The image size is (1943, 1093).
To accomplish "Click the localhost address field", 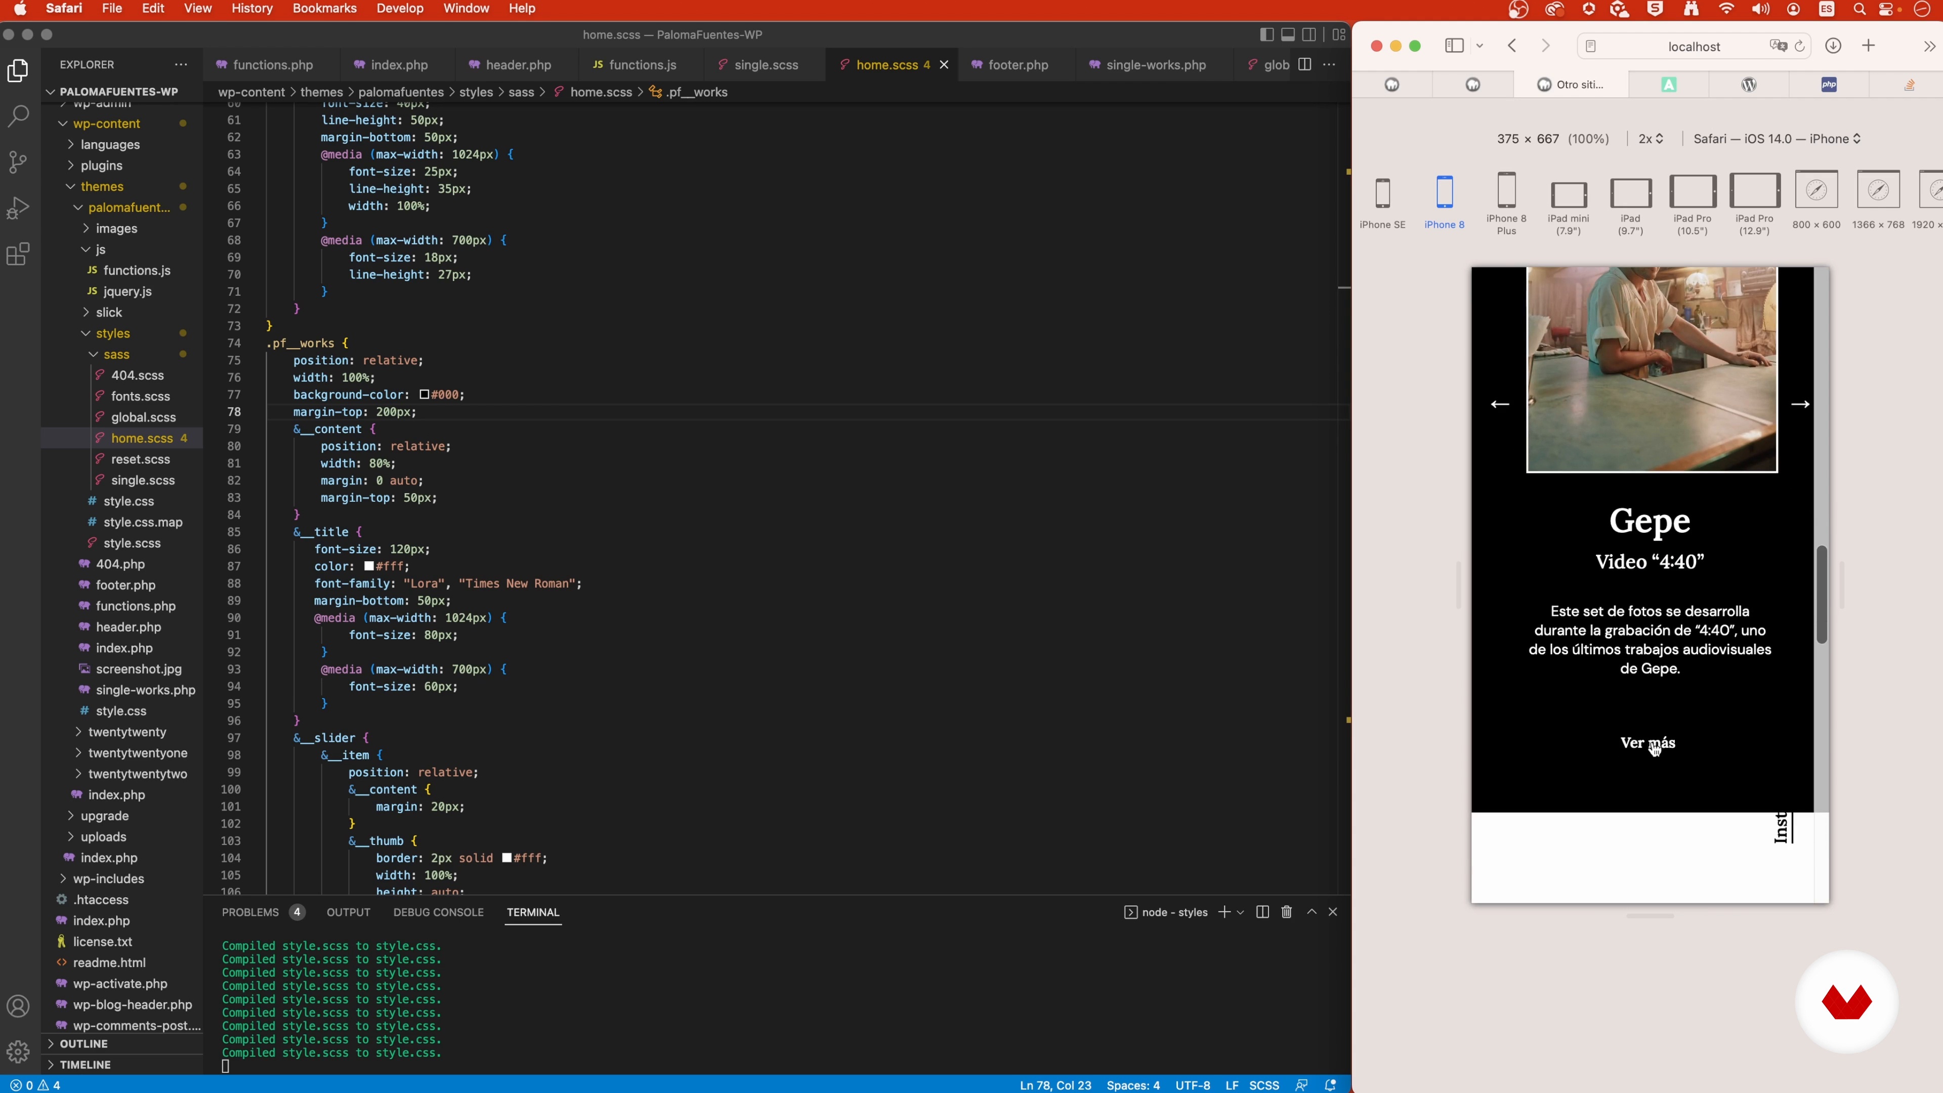I will tap(1694, 46).
